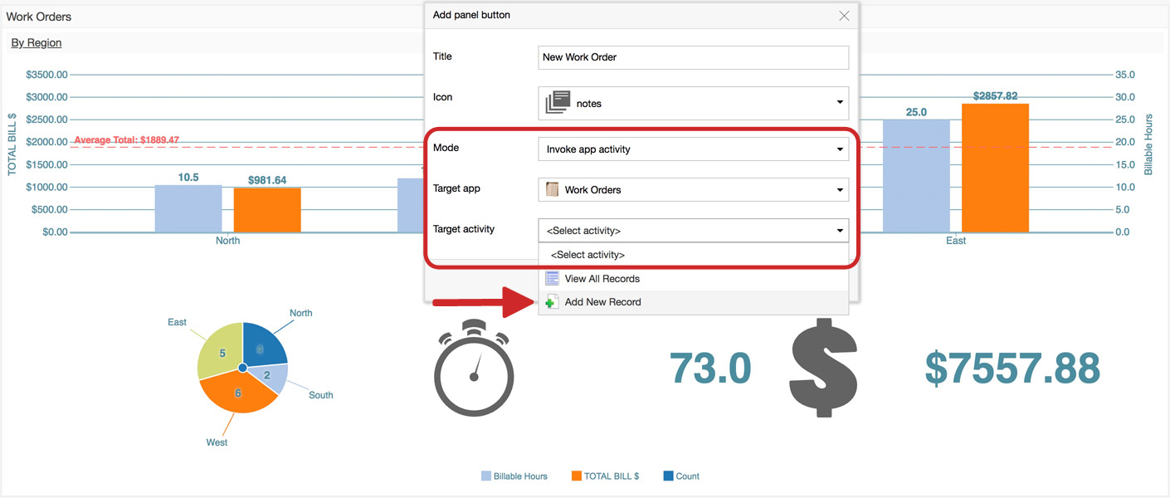Click the Work Orders app icon
The image size is (1170, 498).
552,189
